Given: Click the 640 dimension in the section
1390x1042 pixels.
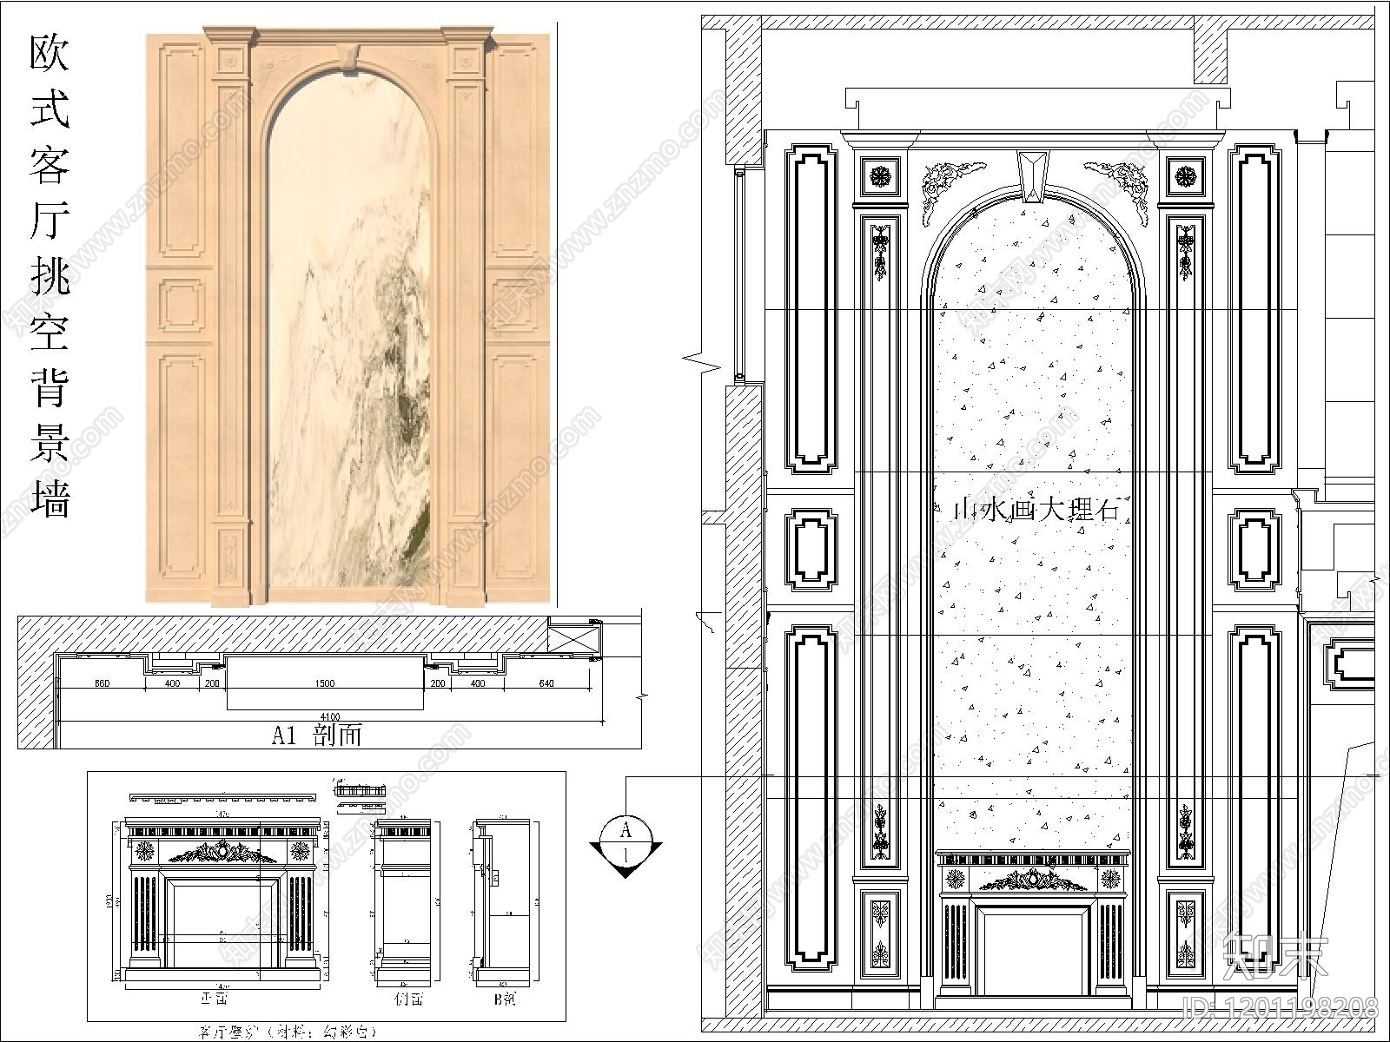Looking at the screenshot, I should tap(546, 684).
